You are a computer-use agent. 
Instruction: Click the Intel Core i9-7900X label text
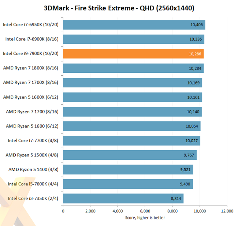click(x=31, y=54)
